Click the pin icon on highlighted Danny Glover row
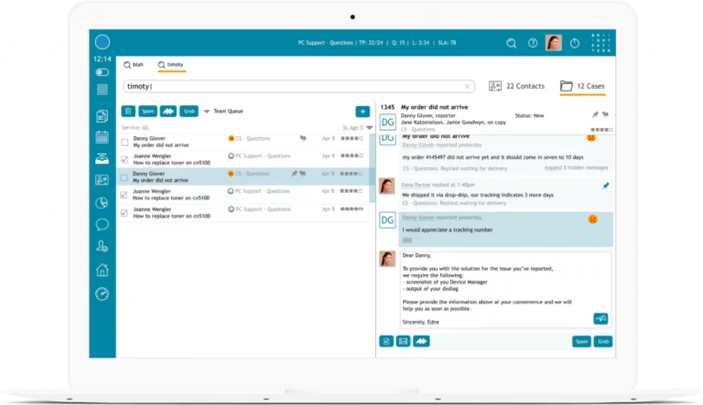Screen dimensions: 703x405 pos(294,174)
